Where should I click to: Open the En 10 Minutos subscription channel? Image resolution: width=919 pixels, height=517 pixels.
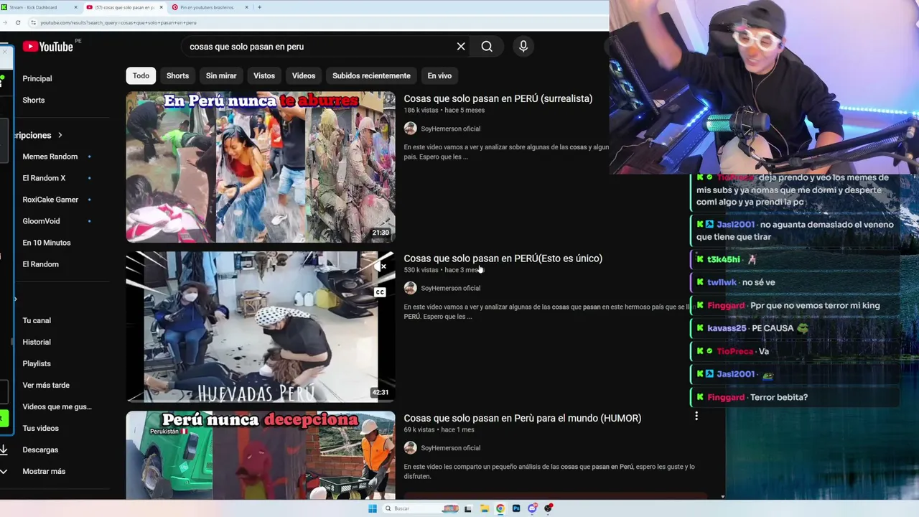tap(47, 243)
